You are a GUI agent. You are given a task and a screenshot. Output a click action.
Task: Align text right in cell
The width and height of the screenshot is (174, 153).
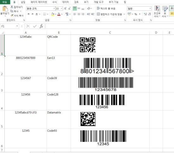pyautogui.click(x=83, y=14)
